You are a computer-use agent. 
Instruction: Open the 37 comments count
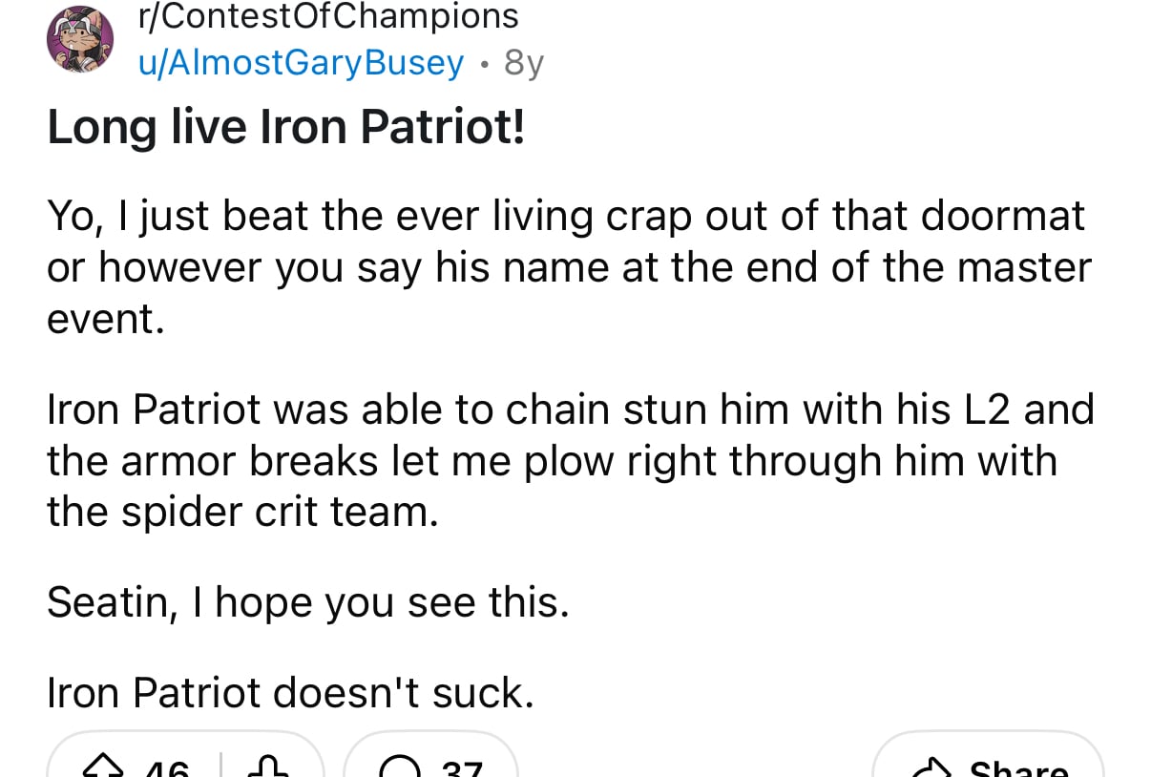coord(463,766)
